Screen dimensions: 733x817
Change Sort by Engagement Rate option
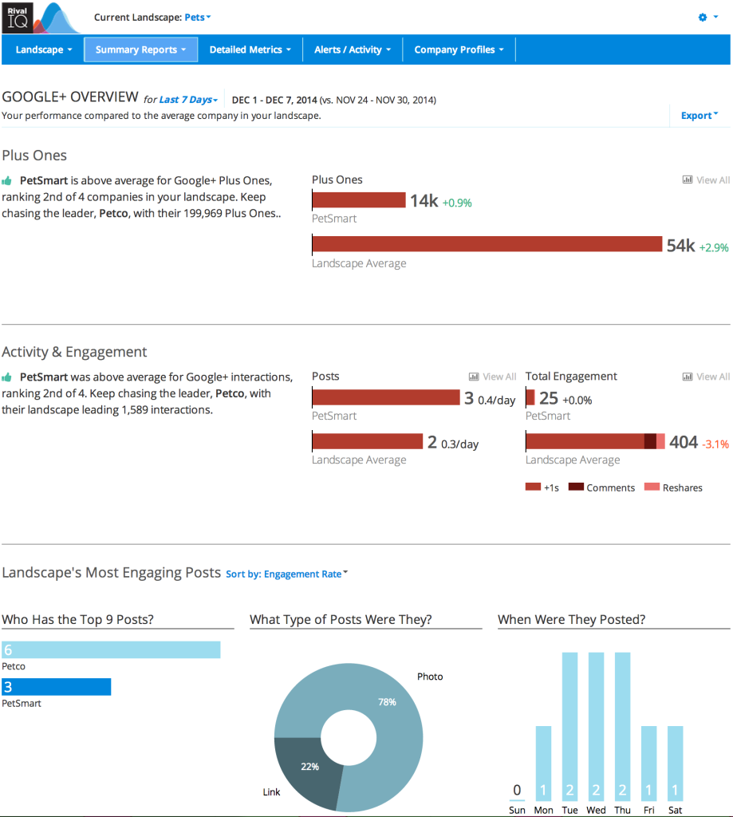click(286, 574)
